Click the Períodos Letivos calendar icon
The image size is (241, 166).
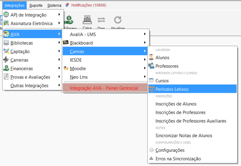click(x=151, y=89)
